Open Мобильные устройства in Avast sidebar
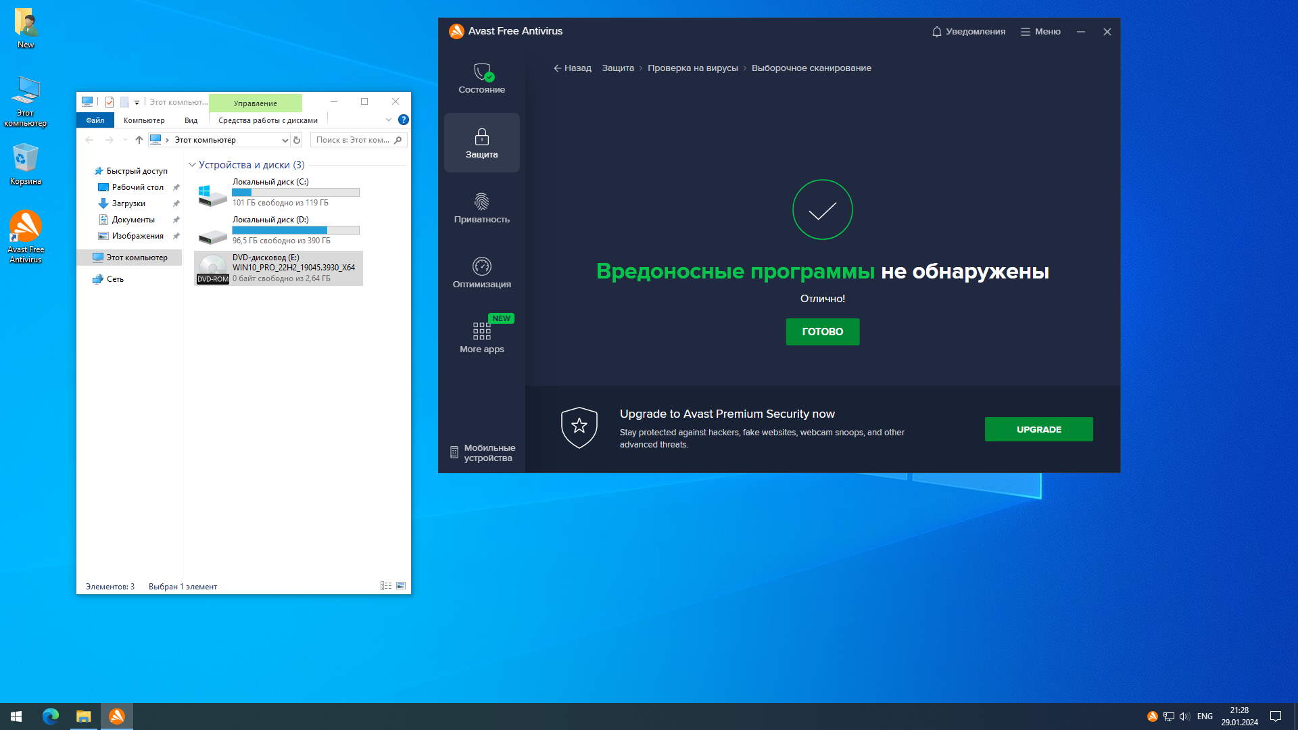This screenshot has height=730, width=1298. tap(483, 453)
